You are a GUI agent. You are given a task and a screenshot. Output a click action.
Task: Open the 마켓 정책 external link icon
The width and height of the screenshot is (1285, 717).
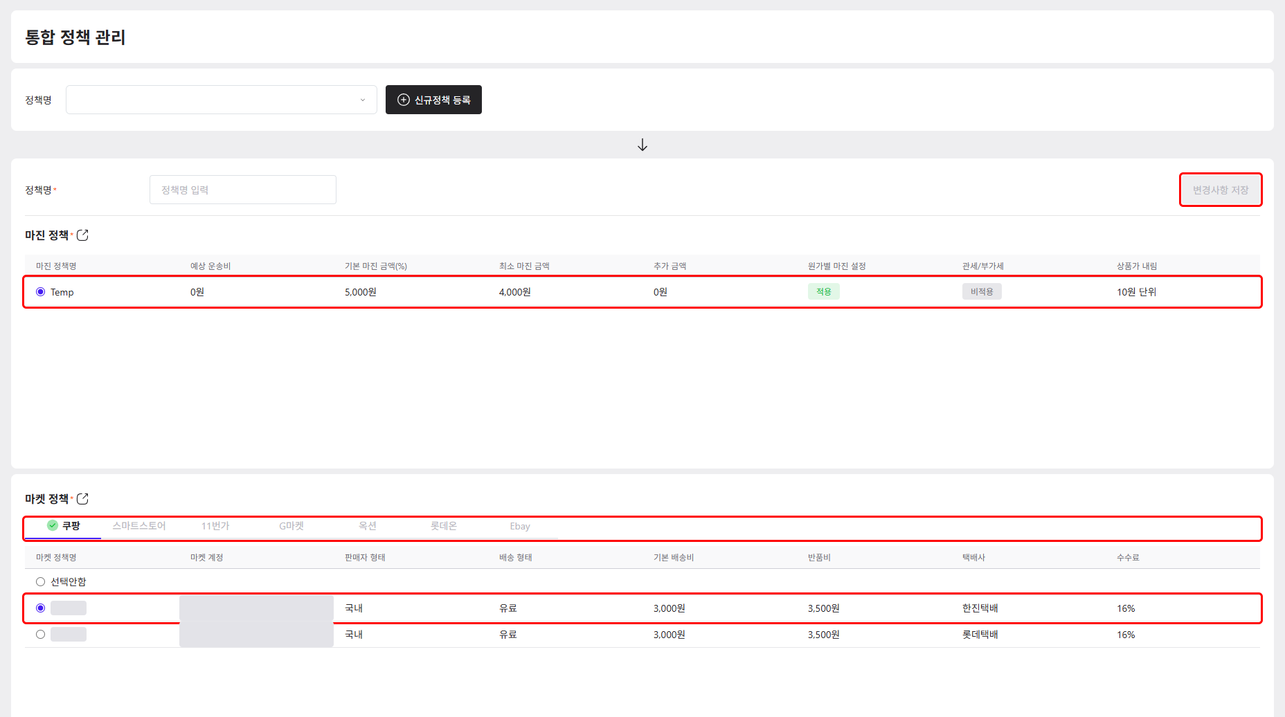click(82, 499)
